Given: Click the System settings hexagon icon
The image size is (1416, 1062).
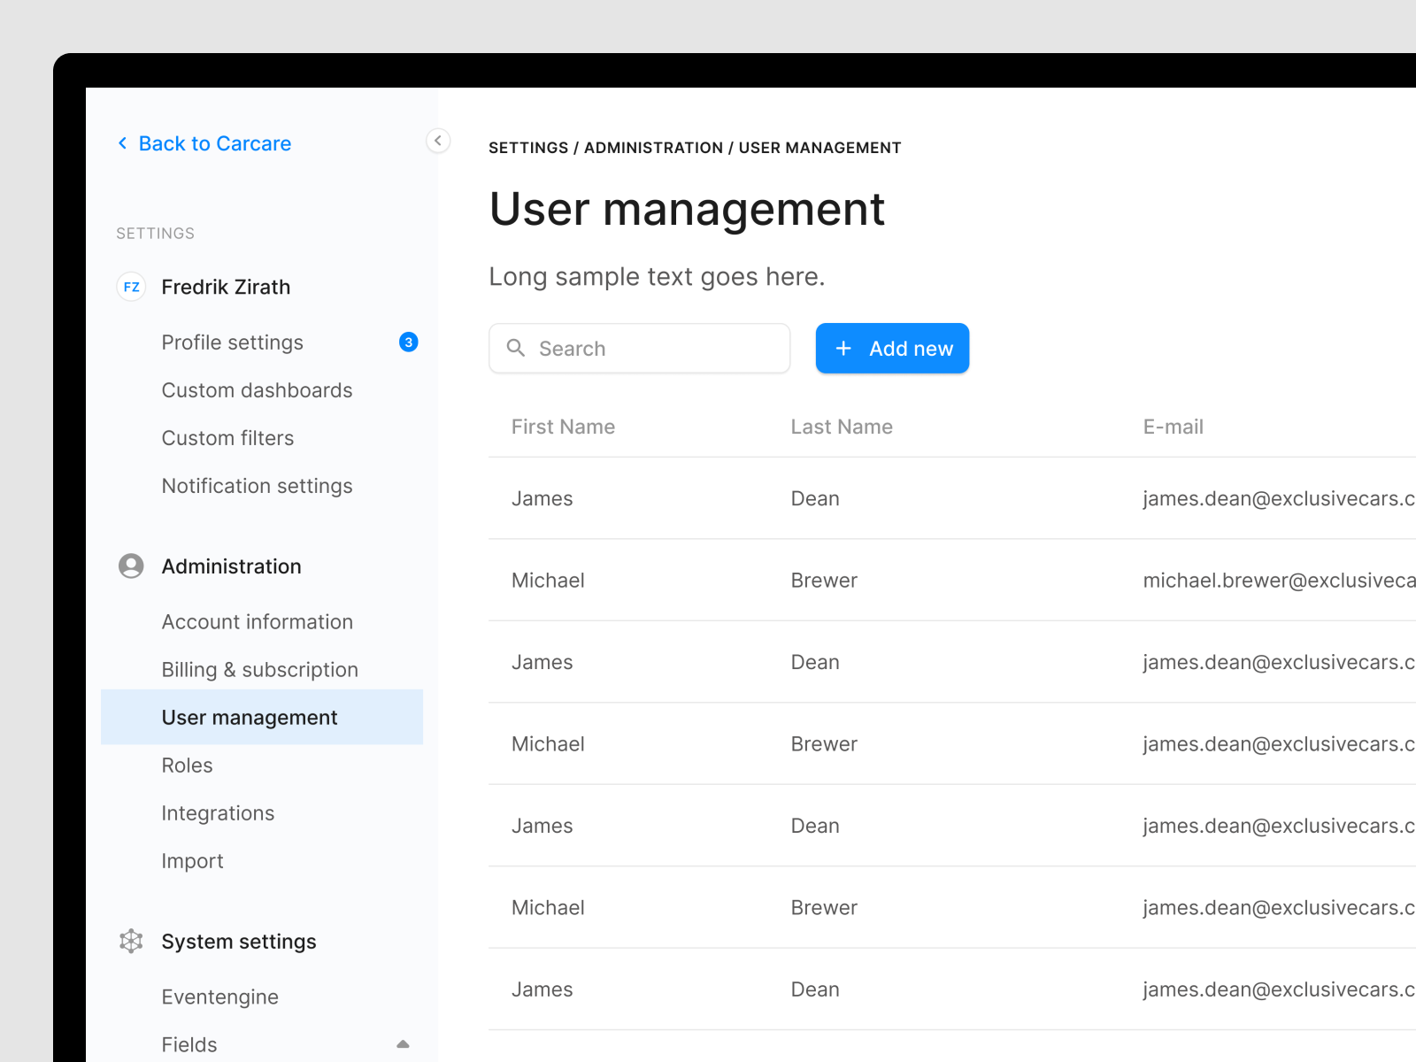Looking at the screenshot, I should (130, 942).
